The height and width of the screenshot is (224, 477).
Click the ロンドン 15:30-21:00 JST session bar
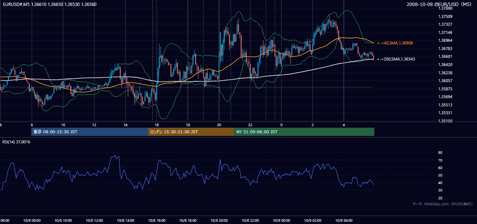click(191, 132)
